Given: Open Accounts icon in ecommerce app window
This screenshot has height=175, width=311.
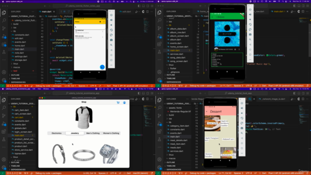Looking at the screenshot, I should point(4,159).
